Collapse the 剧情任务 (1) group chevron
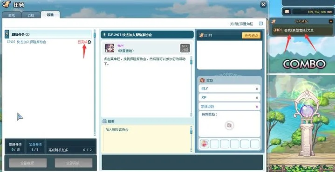335x172 pixels. coord(7,34)
